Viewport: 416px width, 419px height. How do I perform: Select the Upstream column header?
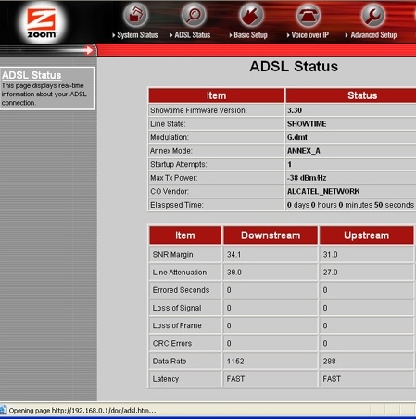[366, 235]
